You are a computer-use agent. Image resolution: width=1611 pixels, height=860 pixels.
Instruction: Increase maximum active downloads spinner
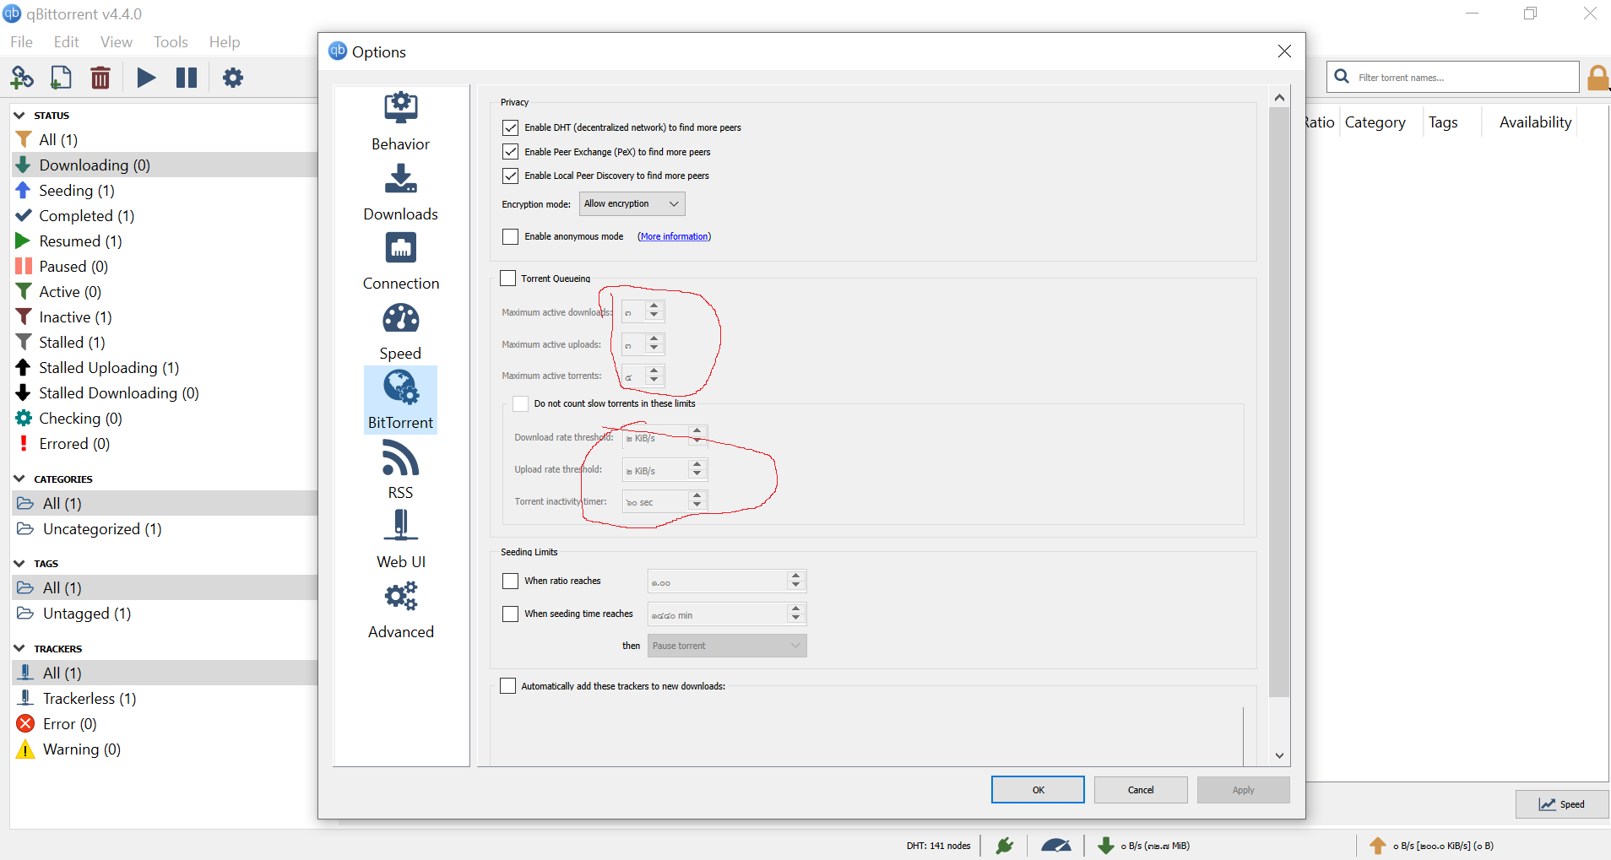[654, 306]
